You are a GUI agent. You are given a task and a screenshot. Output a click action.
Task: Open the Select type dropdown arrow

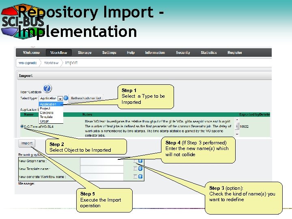click(60, 99)
